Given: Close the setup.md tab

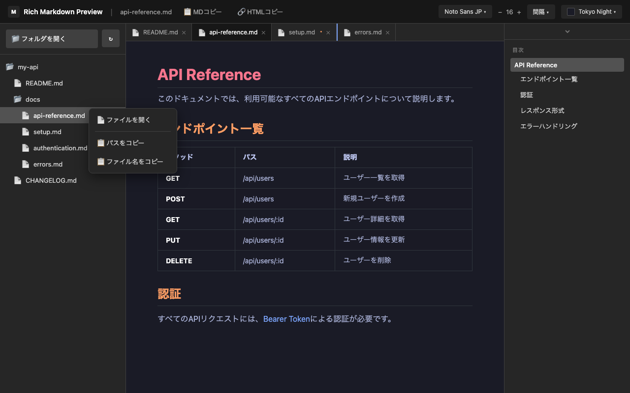Looking at the screenshot, I should tap(328, 32).
